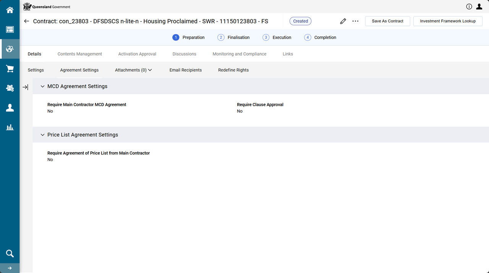This screenshot has height=273, width=489.
Task: Open the Attachments (0) dropdown
Action: [133, 70]
